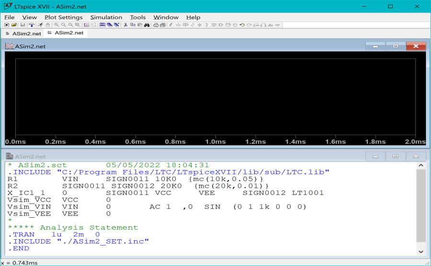Open the Simulation menu

coord(106,17)
